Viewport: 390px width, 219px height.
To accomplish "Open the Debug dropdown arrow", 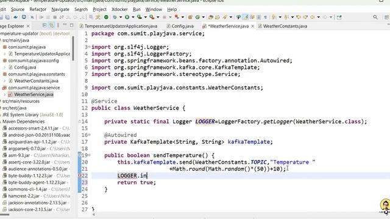I will (x=121, y=17).
